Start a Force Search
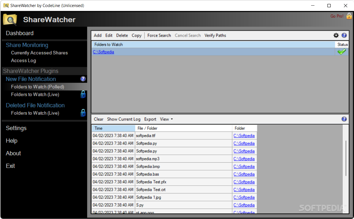This screenshot has height=219, width=354. (x=159, y=35)
